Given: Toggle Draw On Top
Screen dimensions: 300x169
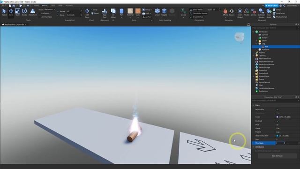Looking at the screenshot, I should [x=196, y=17].
